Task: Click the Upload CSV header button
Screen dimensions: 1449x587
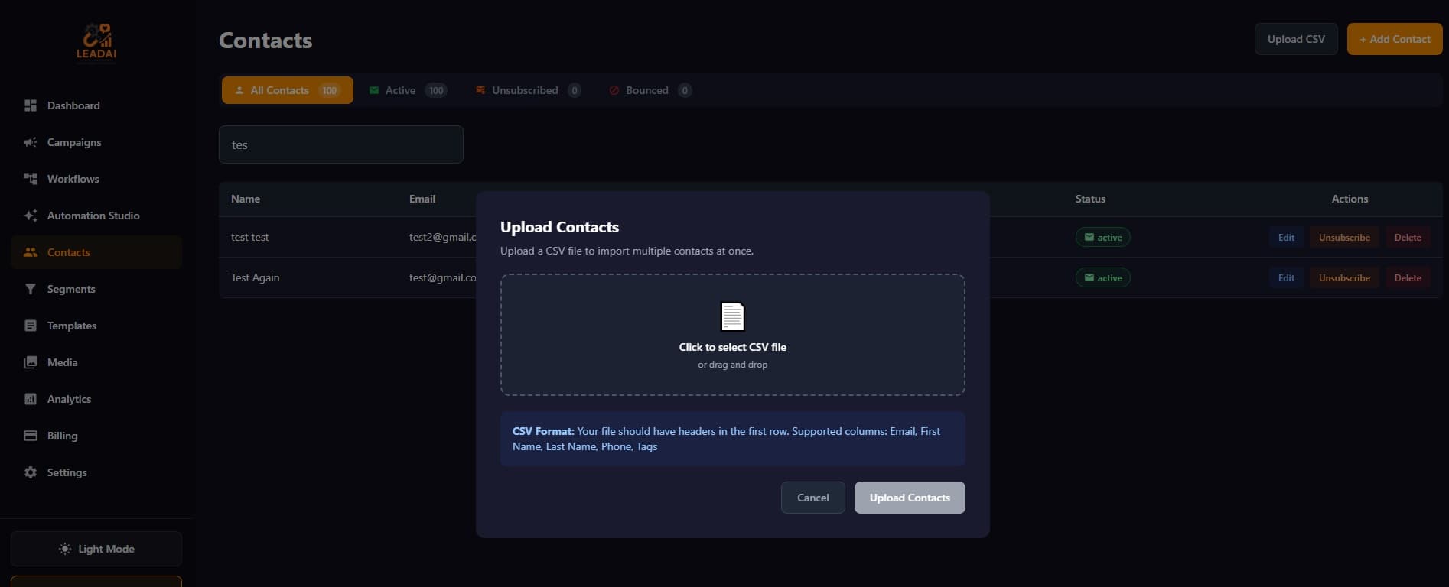Action: click(1296, 39)
